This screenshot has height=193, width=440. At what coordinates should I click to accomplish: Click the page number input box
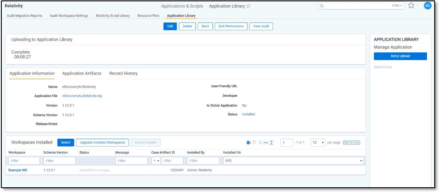pyautogui.click(x=287, y=143)
